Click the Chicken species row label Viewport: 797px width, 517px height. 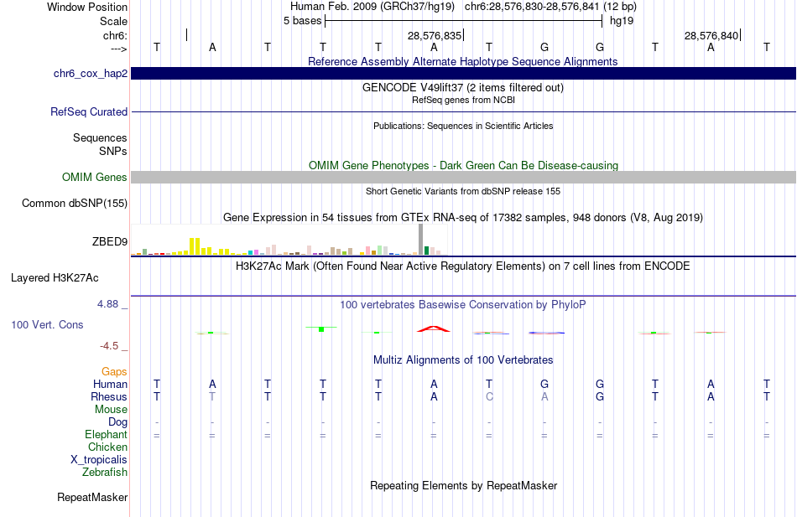[107, 447]
